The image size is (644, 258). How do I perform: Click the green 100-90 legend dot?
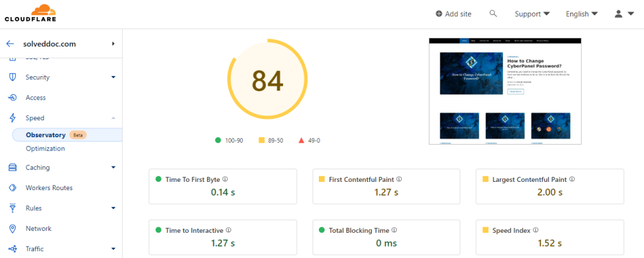(218, 140)
